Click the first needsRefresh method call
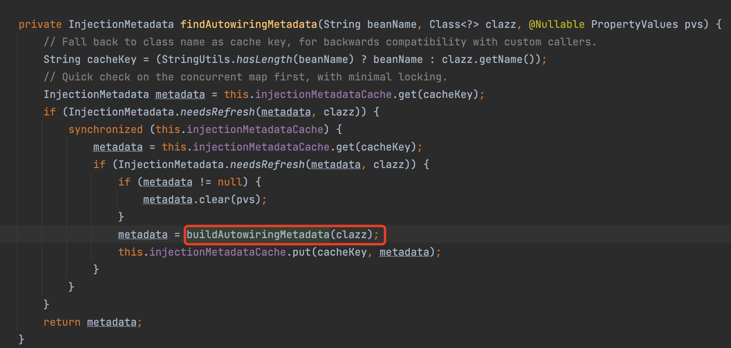Viewport: 731px width, 348px height. pyautogui.click(x=217, y=112)
